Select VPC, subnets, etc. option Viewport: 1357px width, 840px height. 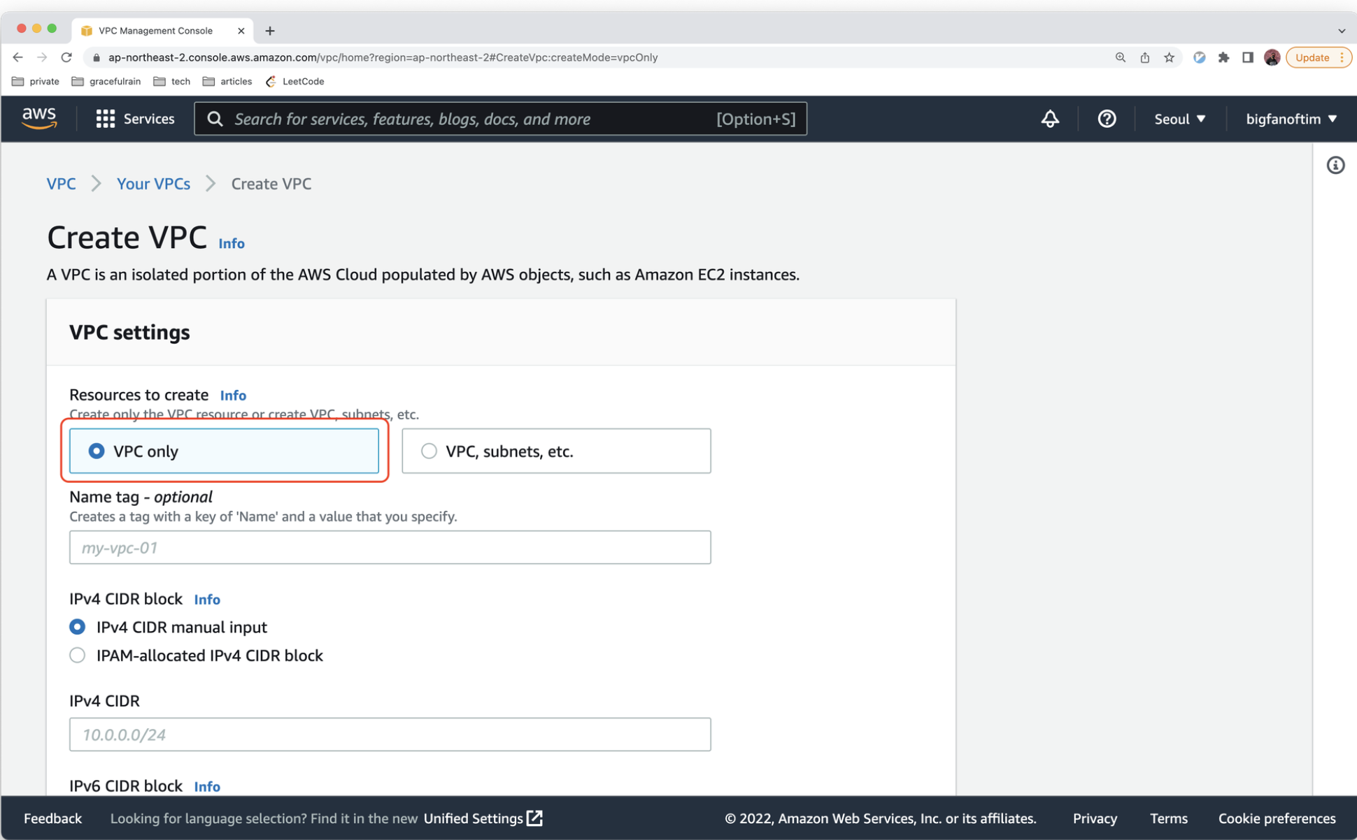point(429,451)
